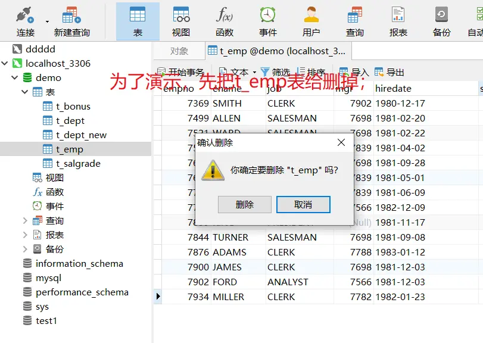Open the 文本 dropdown arrow
This screenshot has width=483, height=343.
coord(254,73)
